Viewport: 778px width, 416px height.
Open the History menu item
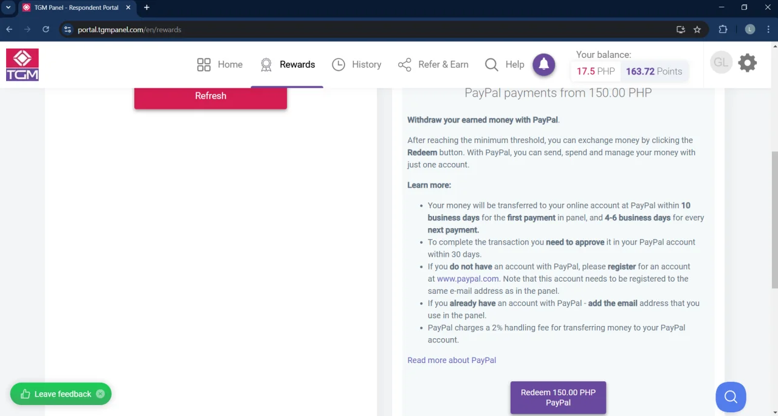(x=357, y=64)
